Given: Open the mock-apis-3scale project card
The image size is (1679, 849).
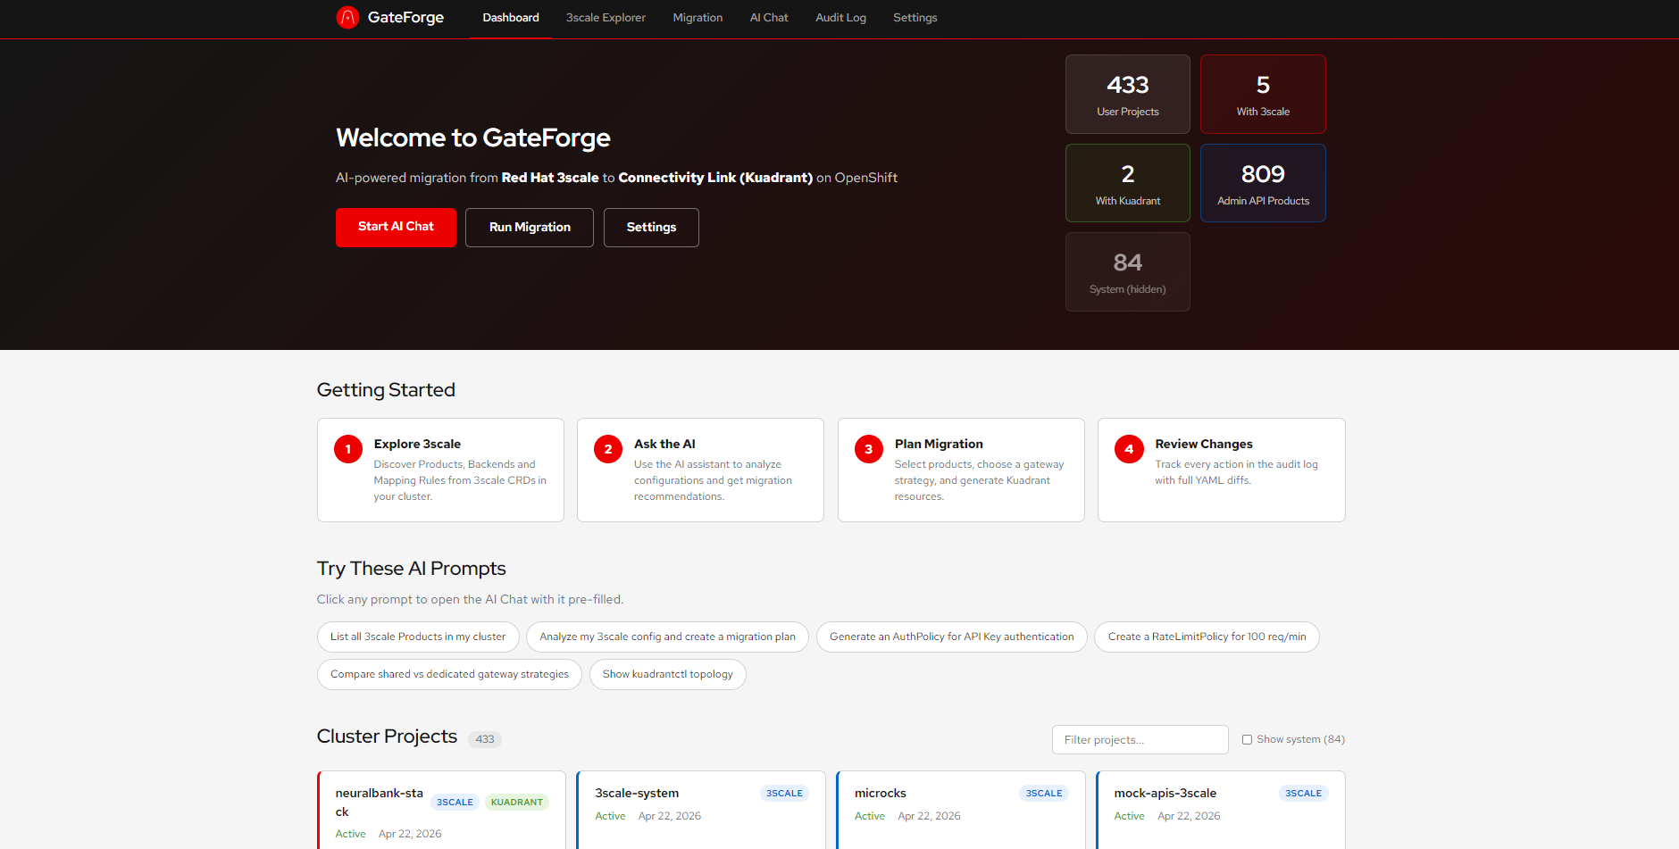Looking at the screenshot, I should click(1220, 810).
